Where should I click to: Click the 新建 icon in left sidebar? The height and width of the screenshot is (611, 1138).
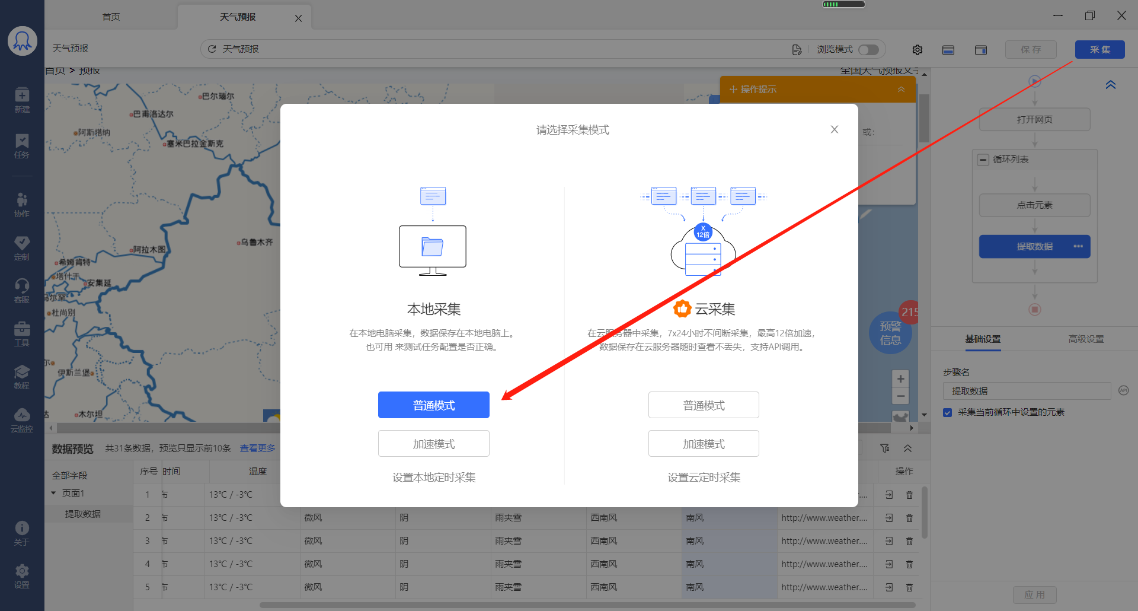(x=22, y=100)
